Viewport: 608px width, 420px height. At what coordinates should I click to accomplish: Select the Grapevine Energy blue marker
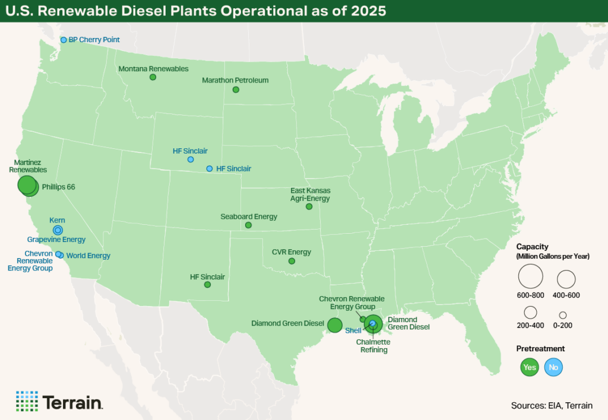[x=58, y=230]
